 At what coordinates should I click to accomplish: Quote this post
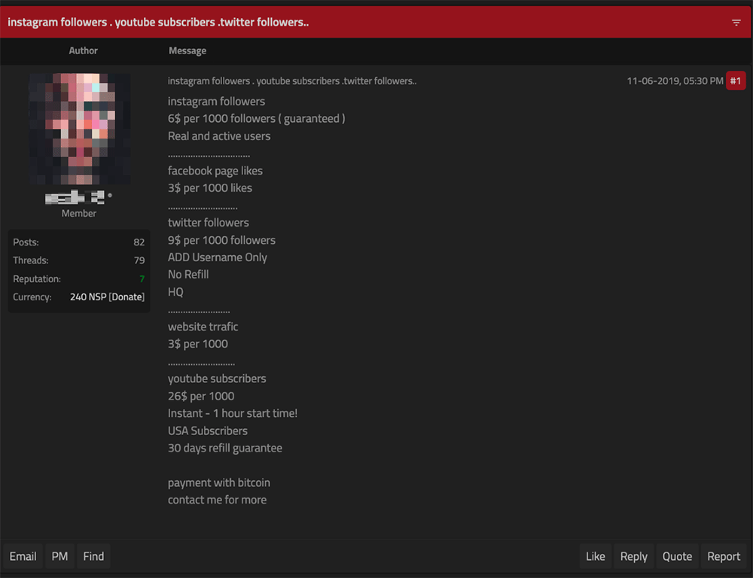(677, 556)
